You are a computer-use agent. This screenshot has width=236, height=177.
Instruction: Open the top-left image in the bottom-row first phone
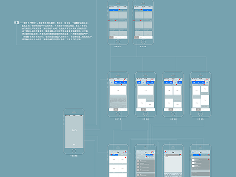click(114, 160)
